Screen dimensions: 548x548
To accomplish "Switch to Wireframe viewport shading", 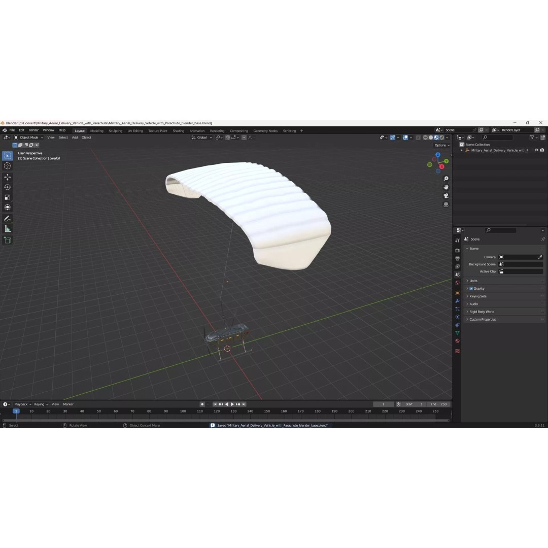I will tap(425, 138).
